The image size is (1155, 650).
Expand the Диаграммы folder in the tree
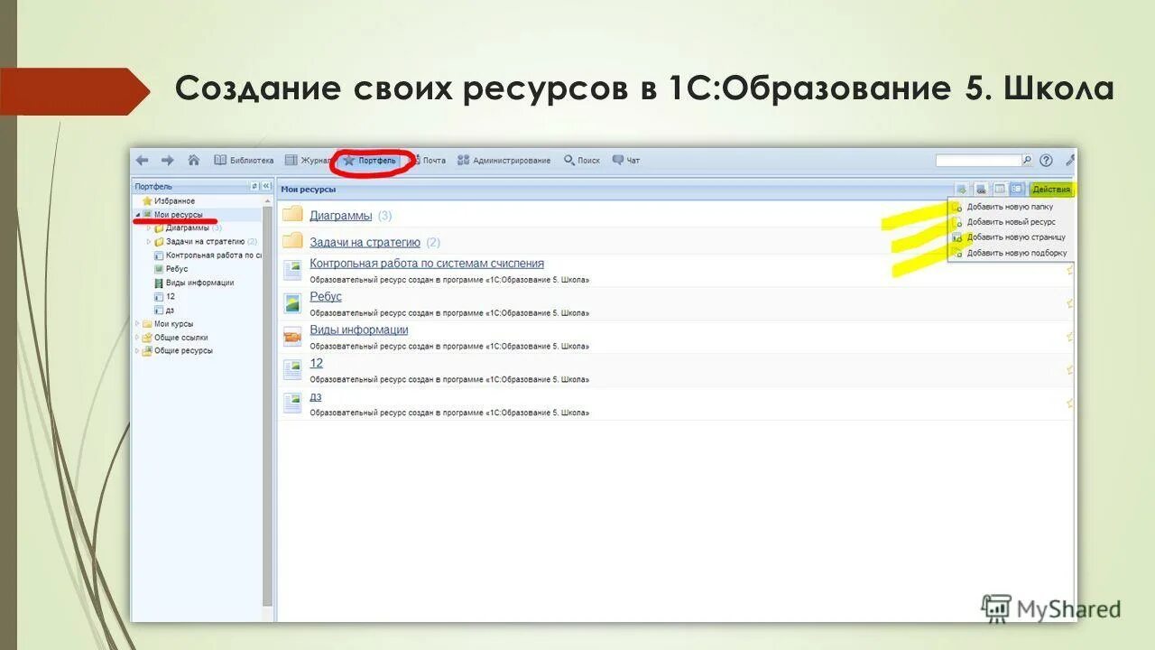[x=149, y=227]
